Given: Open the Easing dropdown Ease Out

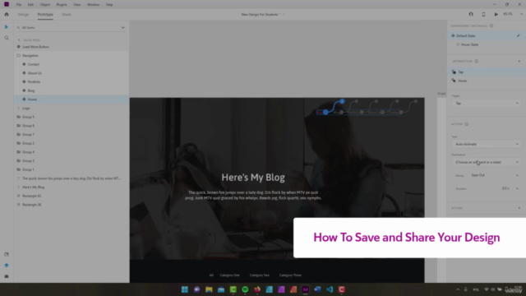Looking at the screenshot, I should pyautogui.click(x=495, y=175).
